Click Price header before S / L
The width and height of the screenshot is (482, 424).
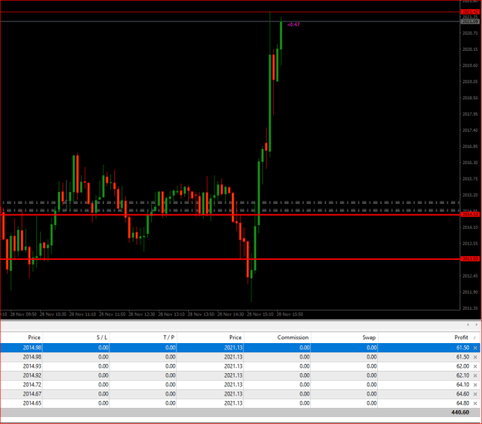34,338
